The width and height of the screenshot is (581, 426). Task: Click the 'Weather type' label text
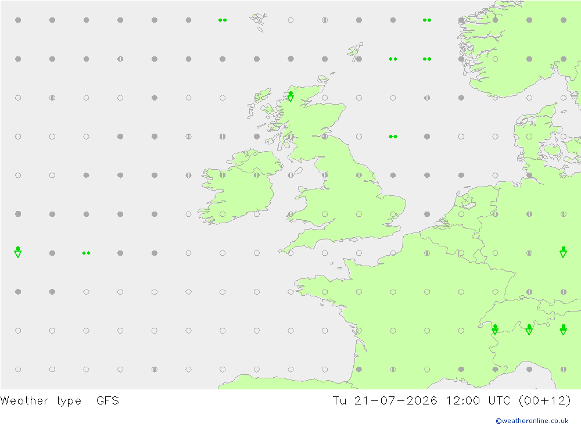[41, 401]
